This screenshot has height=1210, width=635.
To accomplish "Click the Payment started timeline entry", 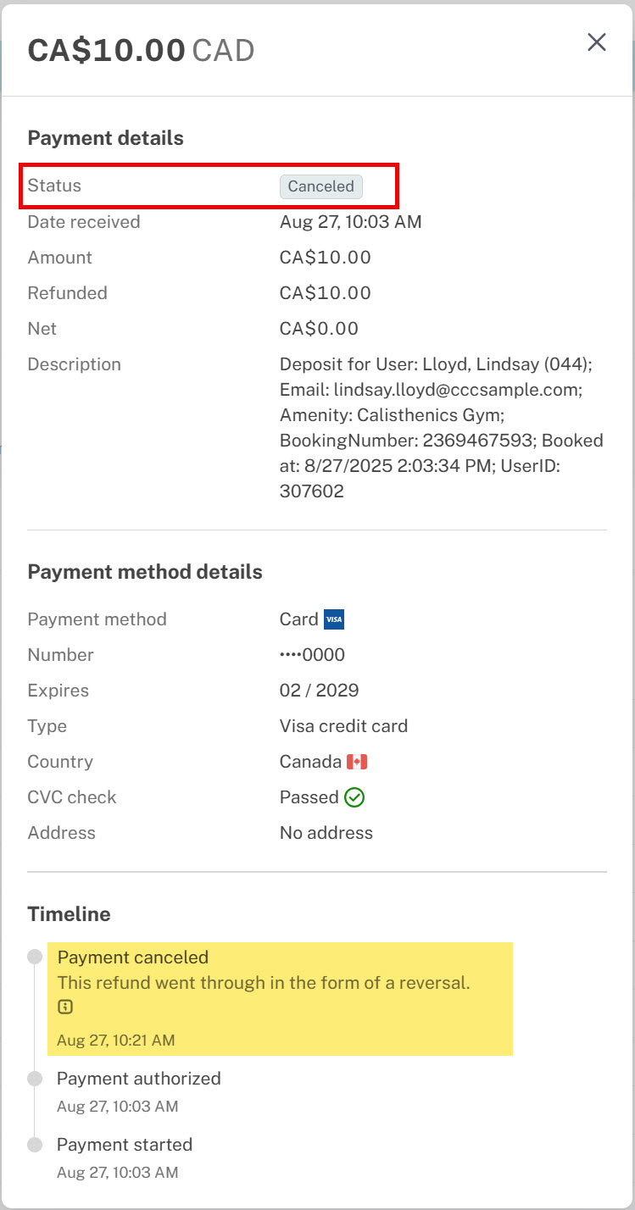I will (125, 1157).
